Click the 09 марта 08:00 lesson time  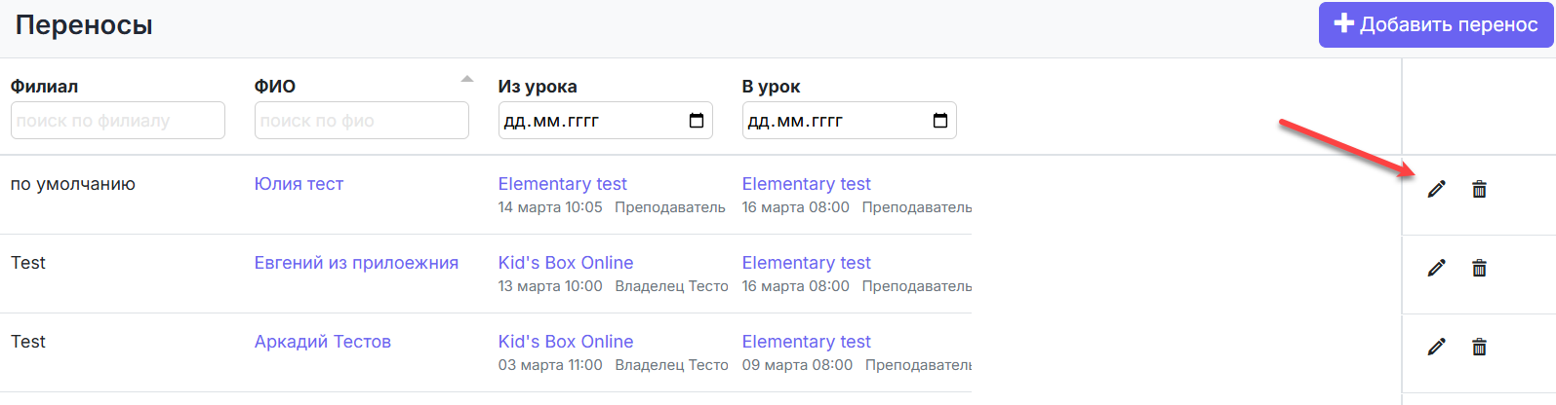point(797,365)
